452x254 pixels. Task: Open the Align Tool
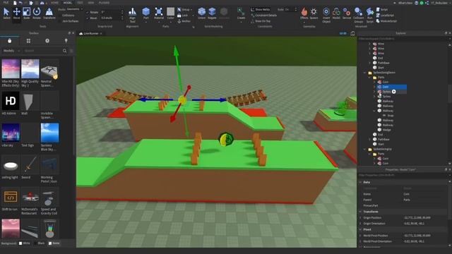132,15
